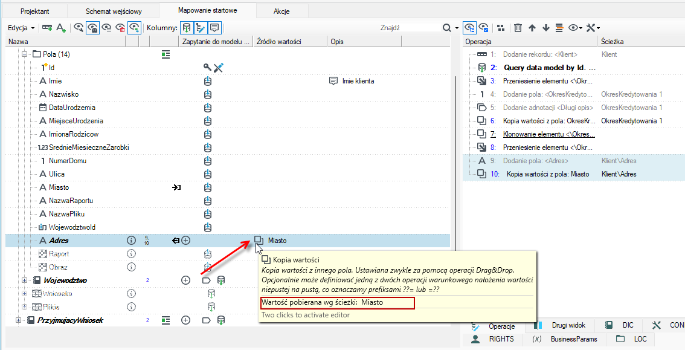Click the key icon in the Id row
685x350 pixels.
(207, 67)
